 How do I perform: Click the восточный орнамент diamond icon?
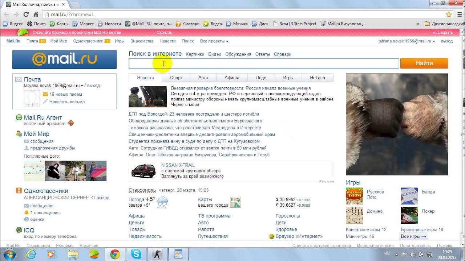71,123
